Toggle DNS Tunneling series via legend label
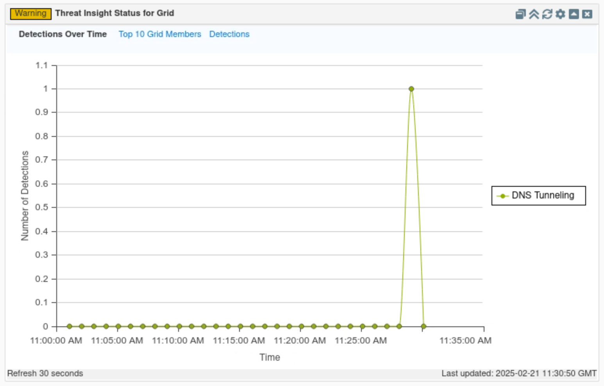The height and width of the screenshot is (386, 604). point(543,195)
